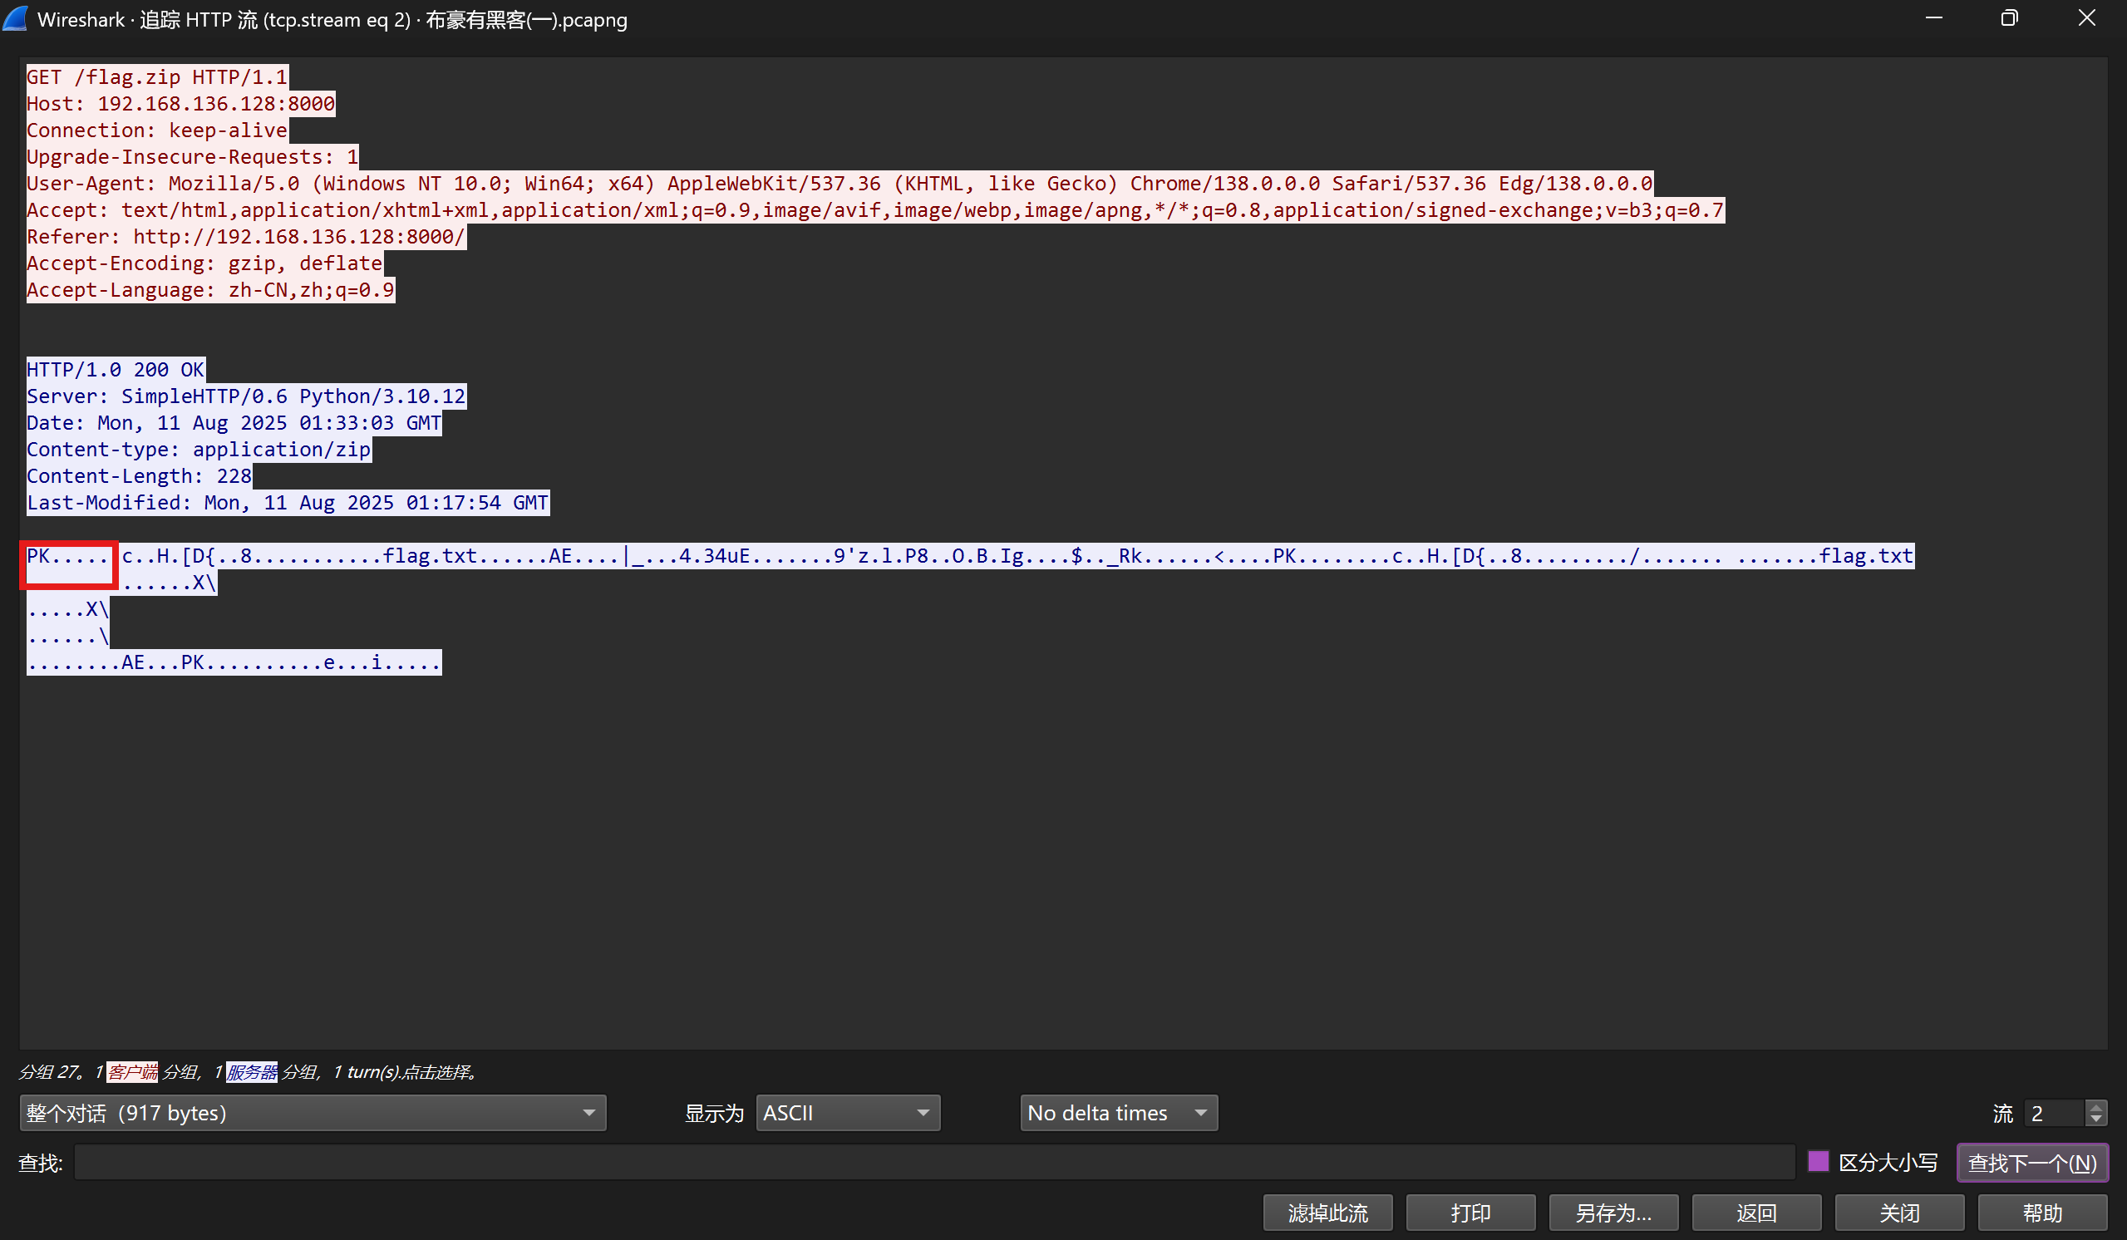This screenshot has width=2127, height=1240.
Task: Open the 显示为 ASCII format dropdown
Action: (848, 1113)
